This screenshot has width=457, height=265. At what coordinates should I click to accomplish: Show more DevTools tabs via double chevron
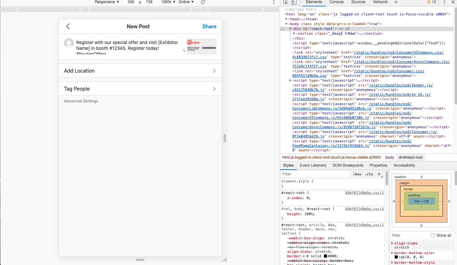coord(396,2)
